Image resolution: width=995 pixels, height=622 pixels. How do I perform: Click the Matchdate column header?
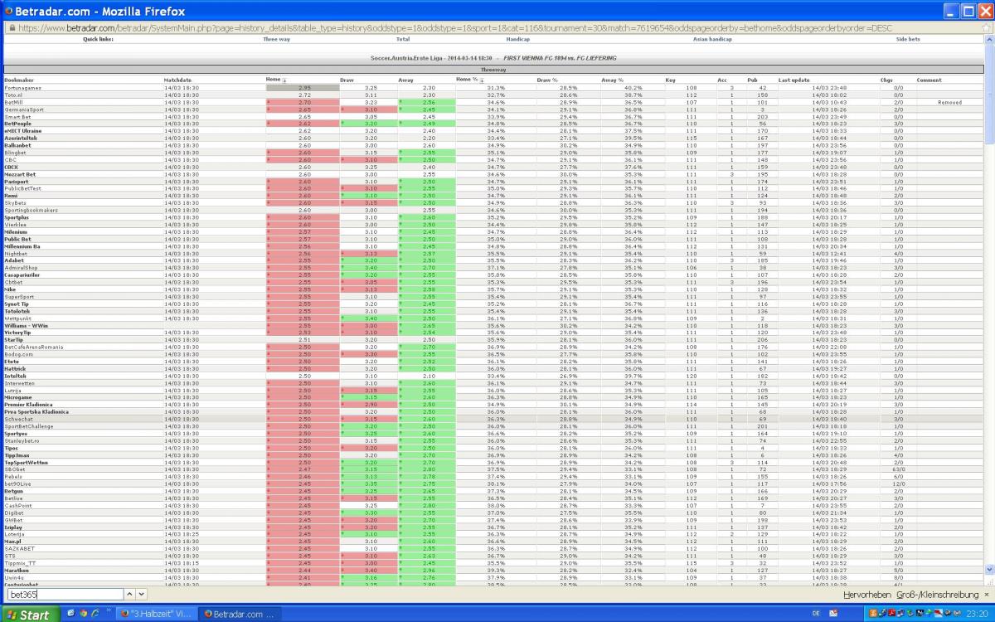177,80
